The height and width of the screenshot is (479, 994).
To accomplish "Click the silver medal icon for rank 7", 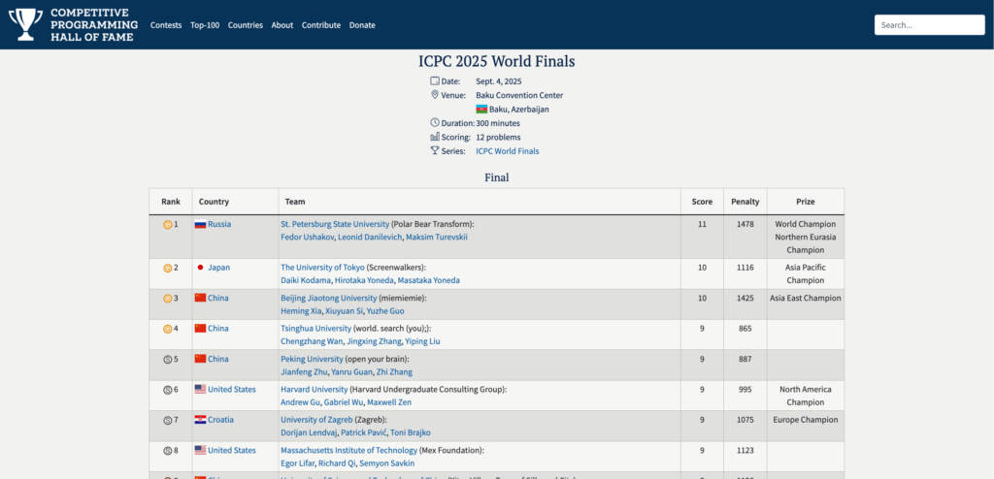I will point(168,420).
